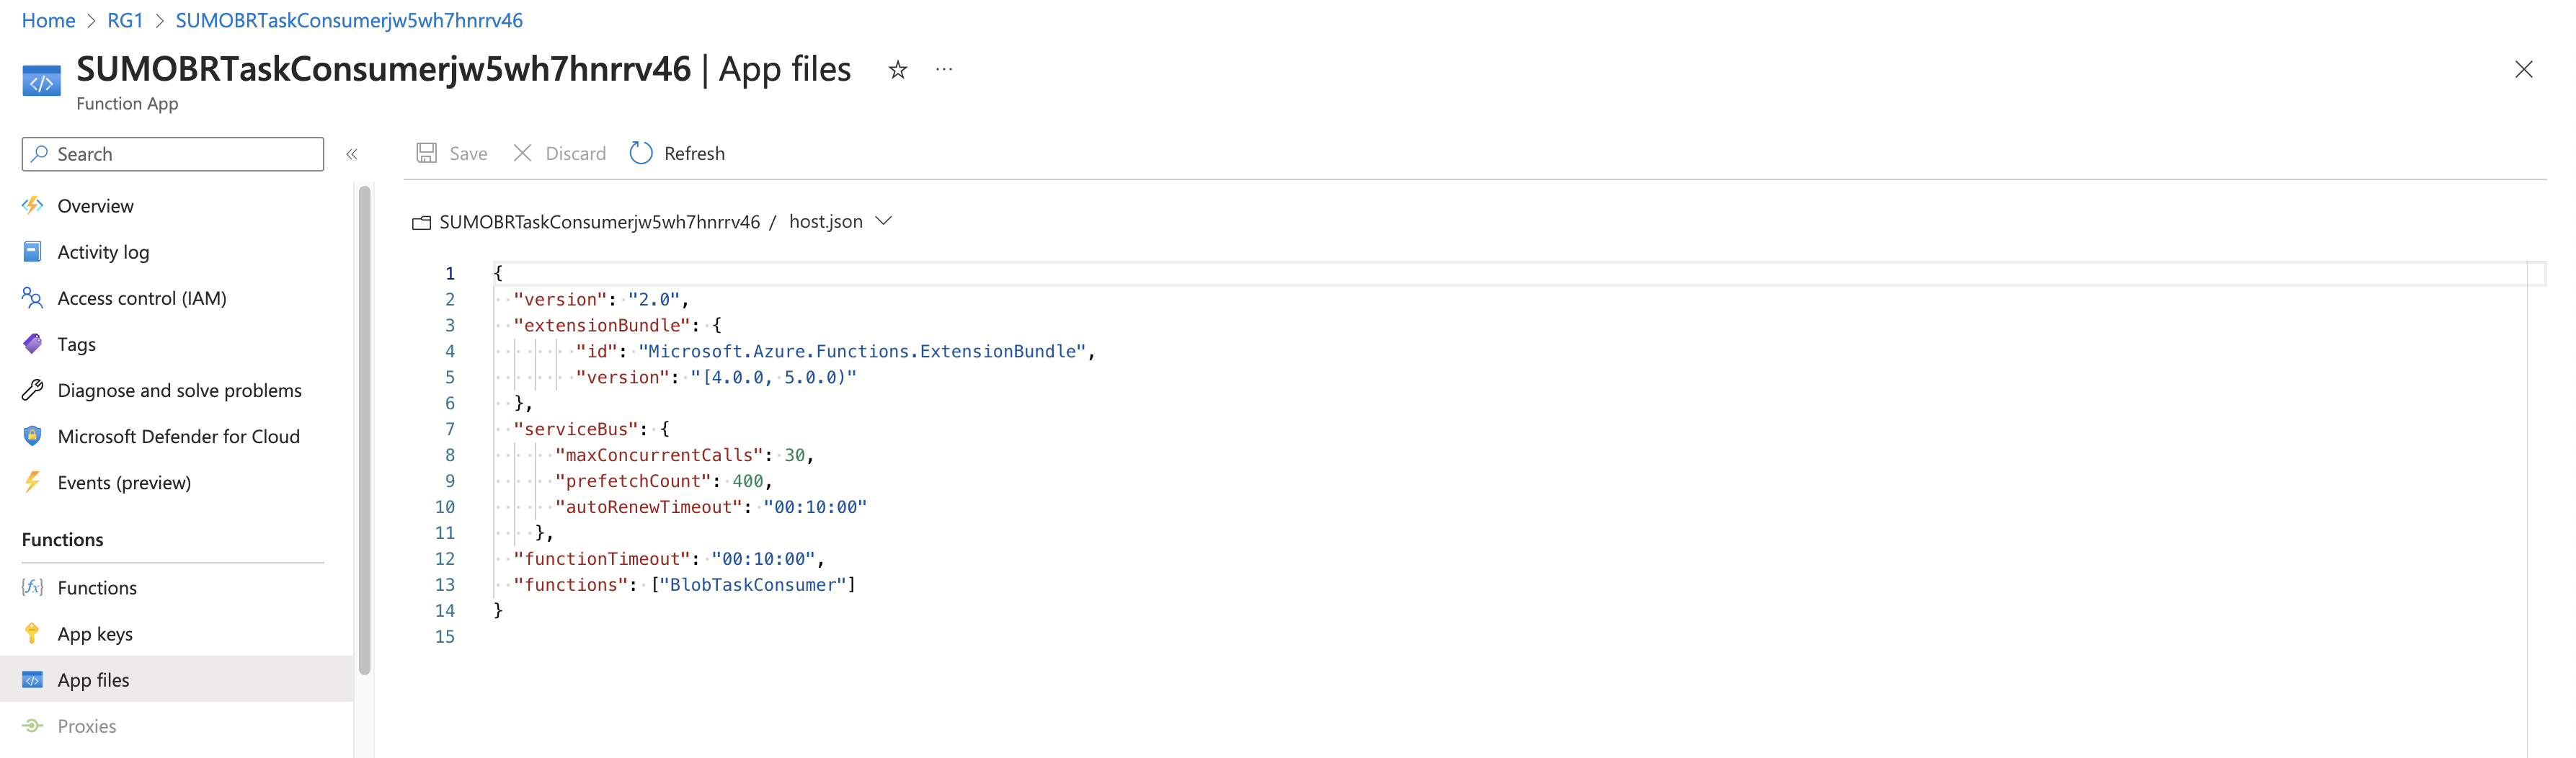Open Microsoft Defender for Cloud
This screenshot has width=2576, height=758.
[179, 436]
